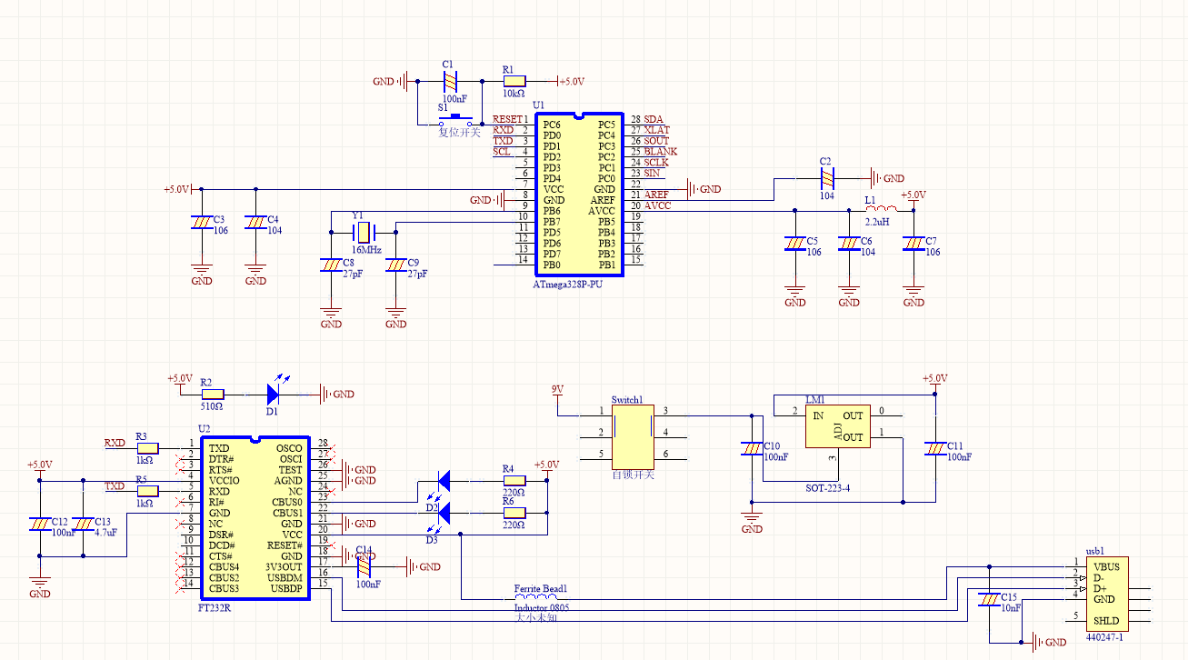Select the reset push button S1
Viewport: 1188px width, 660px height.
pos(455,118)
